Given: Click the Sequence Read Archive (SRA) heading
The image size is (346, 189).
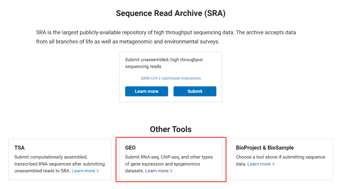Looking at the screenshot, I should pos(171,13).
